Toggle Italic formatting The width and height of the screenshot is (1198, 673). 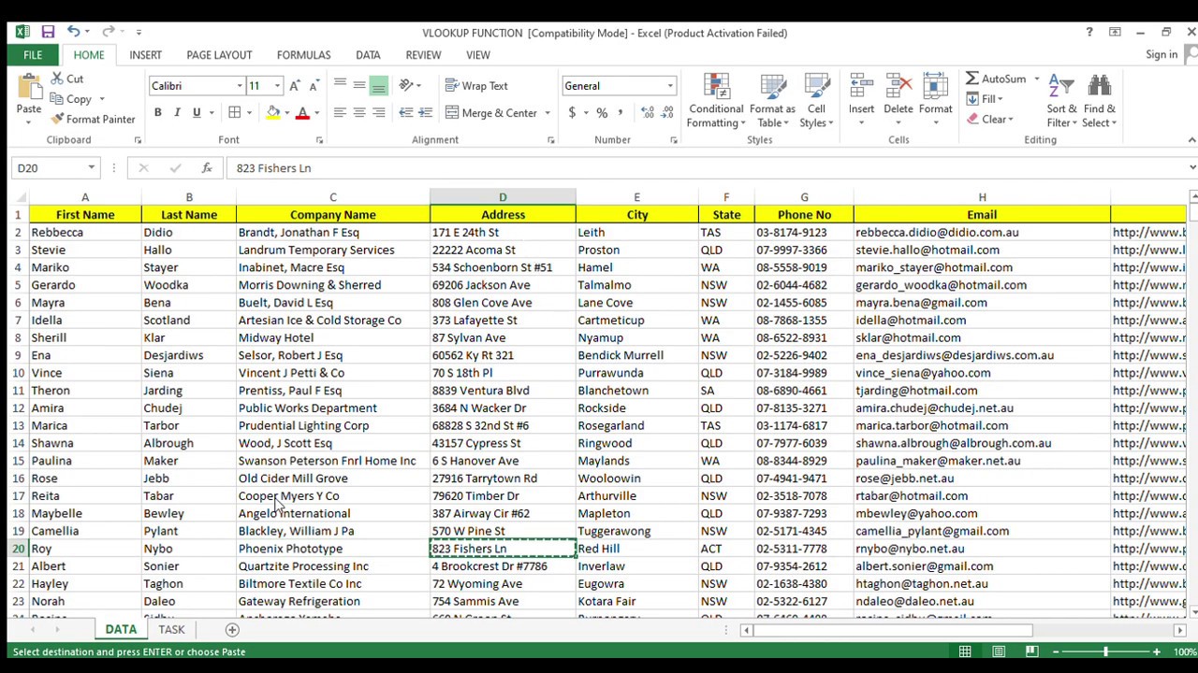point(177,113)
